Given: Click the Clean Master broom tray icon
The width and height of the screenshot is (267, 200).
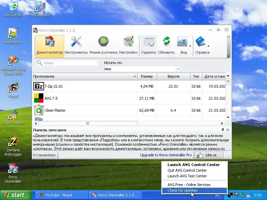Looking at the screenshot, I should click(248, 195).
